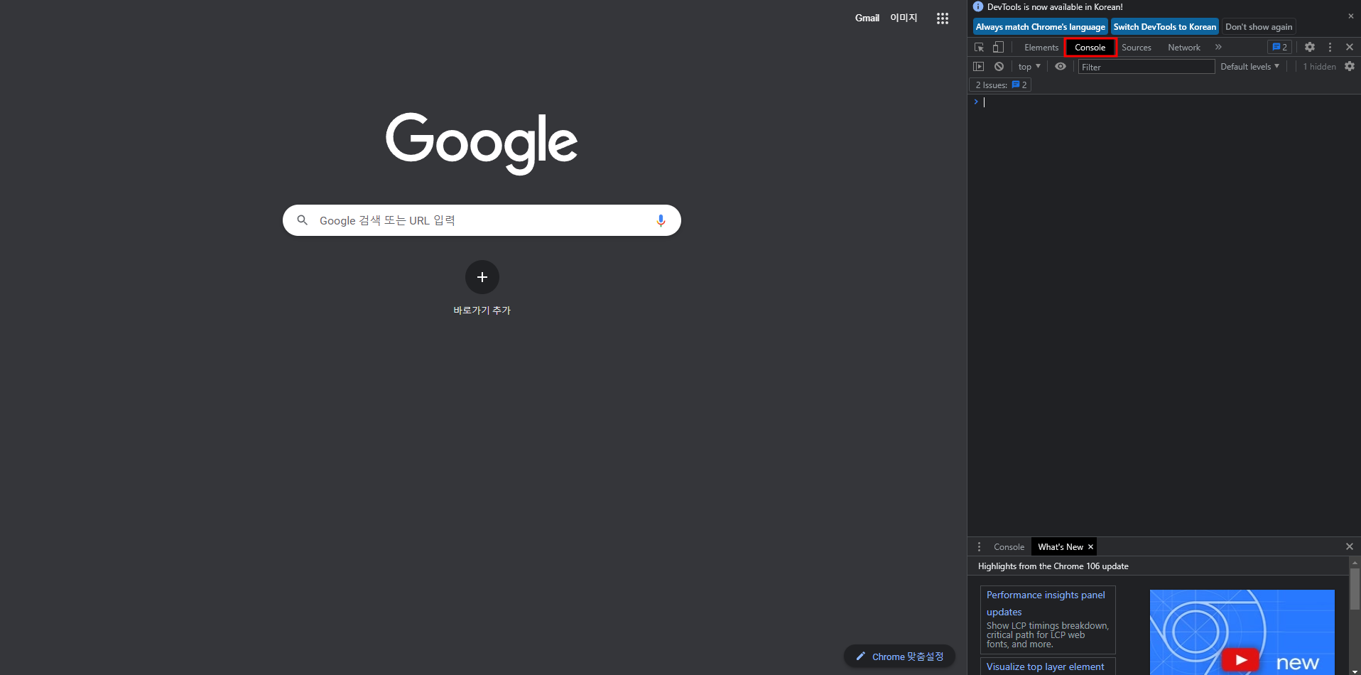The height and width of the screenshot is (675, 1361).
Task: Click the clear console icon
Action: [x=999, y=66]
